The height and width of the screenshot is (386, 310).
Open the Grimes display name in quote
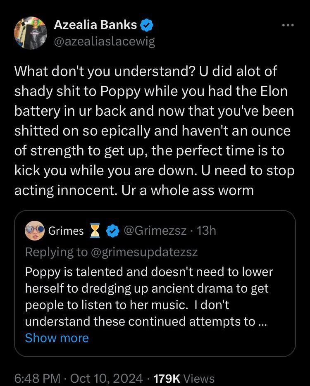coord(66,231)
